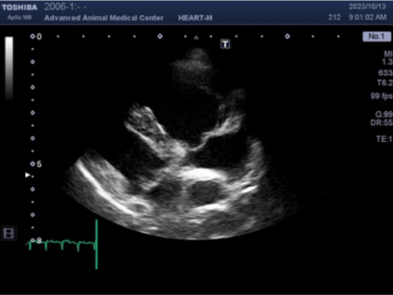393x295 pixels.
Task: Select the No.1 image label
Action: pyautogui.click(x=376, y=36)
